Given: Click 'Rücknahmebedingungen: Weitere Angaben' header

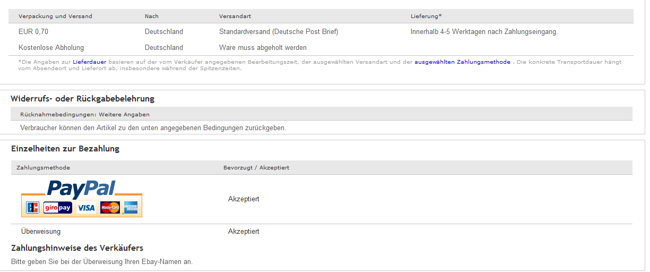Looking at the screenshot, I should click(85, 114).
